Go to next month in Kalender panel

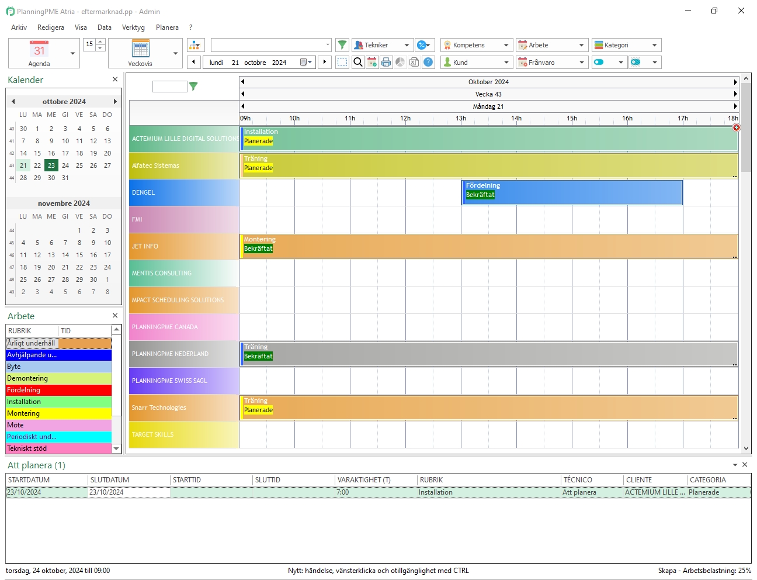(x=115, y=102)
